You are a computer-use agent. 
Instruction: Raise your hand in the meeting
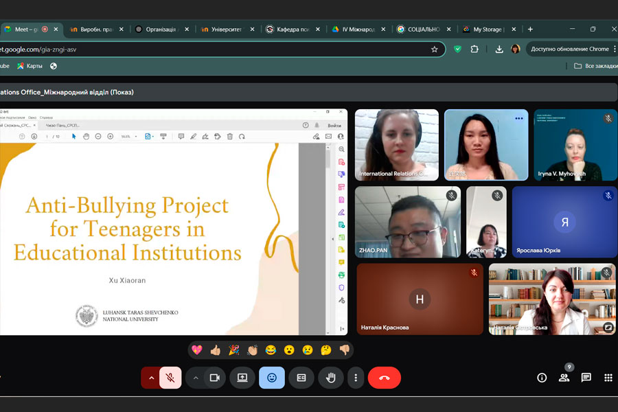point(330,378)
